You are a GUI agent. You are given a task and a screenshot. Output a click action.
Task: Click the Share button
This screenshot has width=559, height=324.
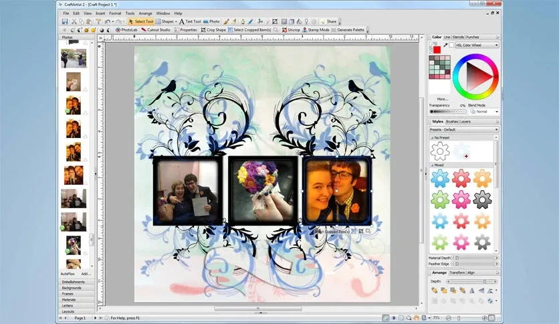pyautogui.click(x=329, y=21)
